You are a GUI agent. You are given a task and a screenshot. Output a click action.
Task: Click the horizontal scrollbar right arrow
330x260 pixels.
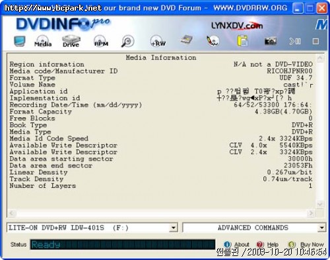click(311, 213)
